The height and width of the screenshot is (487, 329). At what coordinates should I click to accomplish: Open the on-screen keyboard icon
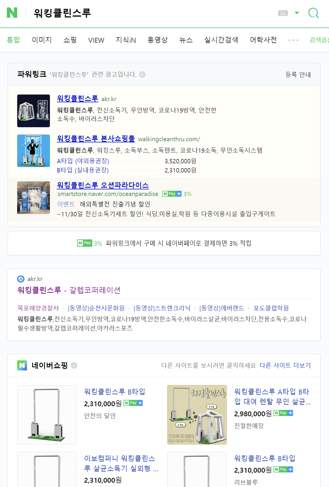pos(283,13)
